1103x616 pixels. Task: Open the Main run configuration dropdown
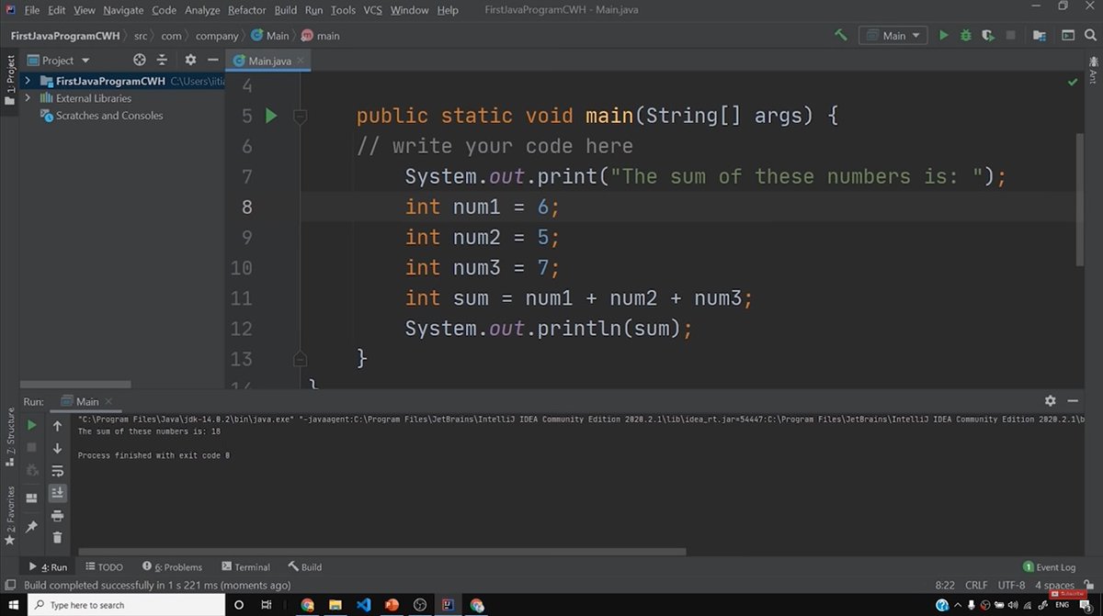pyautogui.click(x=894, y=35)
